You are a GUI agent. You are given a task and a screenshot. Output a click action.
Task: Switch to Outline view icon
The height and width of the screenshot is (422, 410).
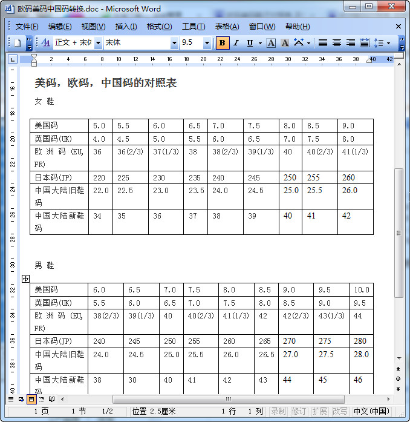[x=42, y=399]
